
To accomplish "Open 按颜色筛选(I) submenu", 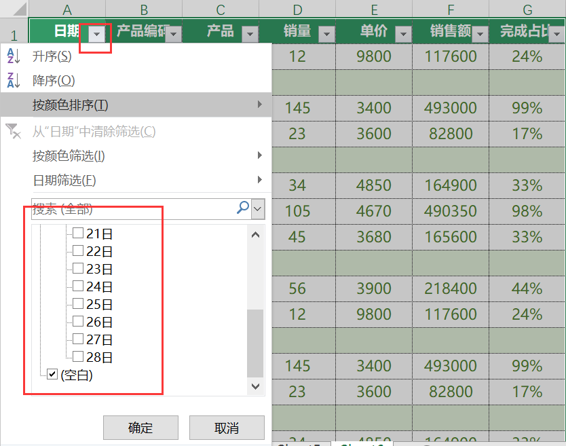I will point(136,155).
